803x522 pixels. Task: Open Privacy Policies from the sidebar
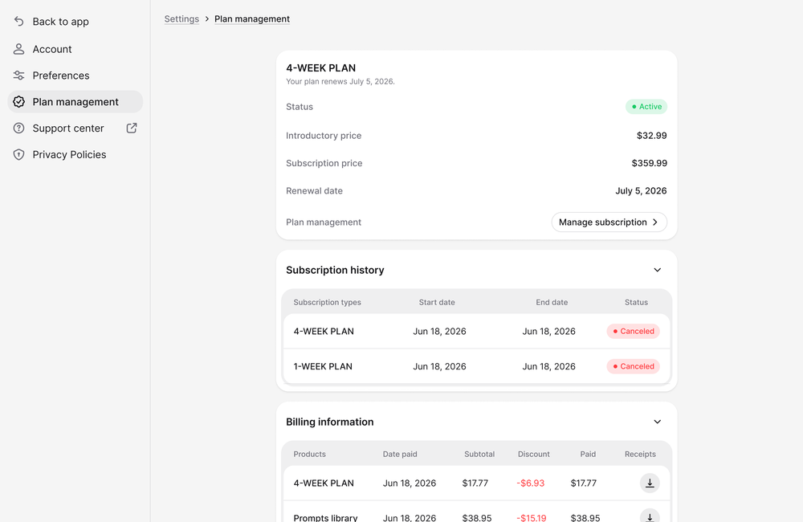coord(75,155)
